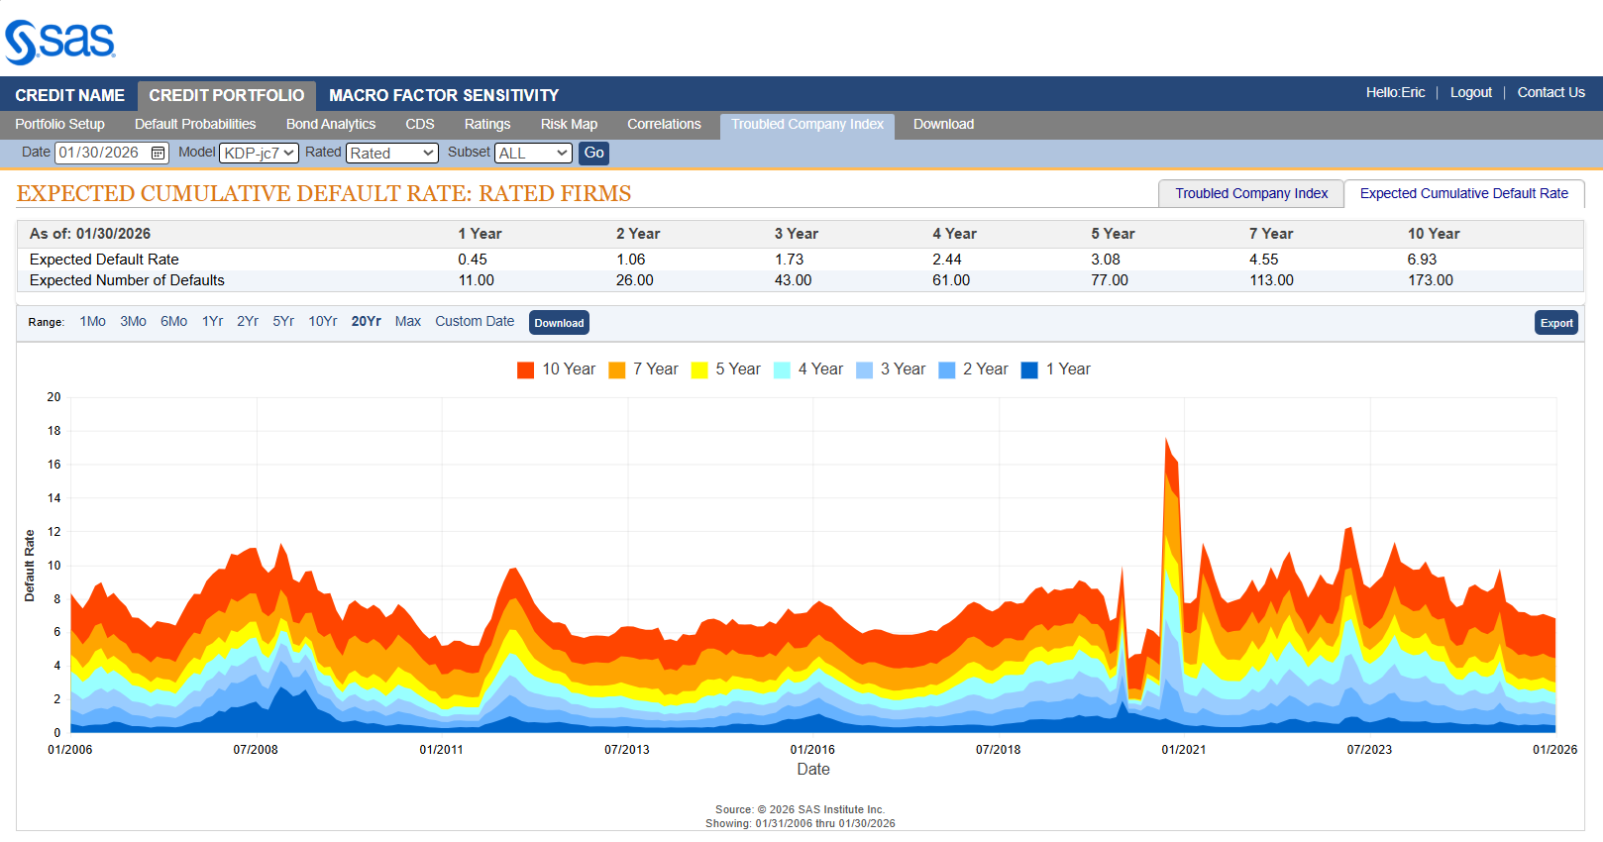Click the SAS logo
1603x842 pixels.
click(60, 42)
